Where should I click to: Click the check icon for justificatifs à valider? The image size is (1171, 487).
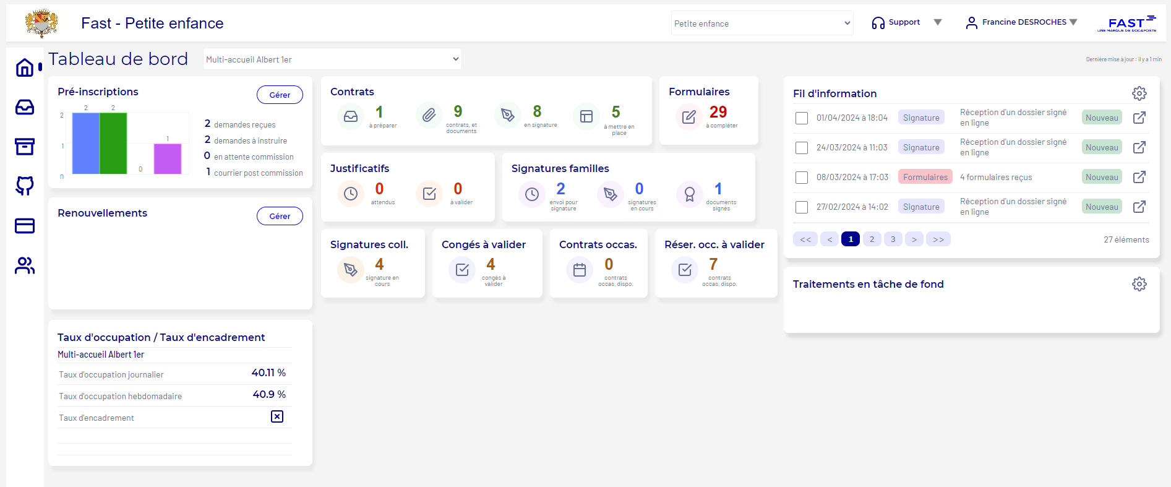429,194
